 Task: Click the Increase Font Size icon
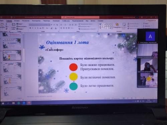[52, 25]
